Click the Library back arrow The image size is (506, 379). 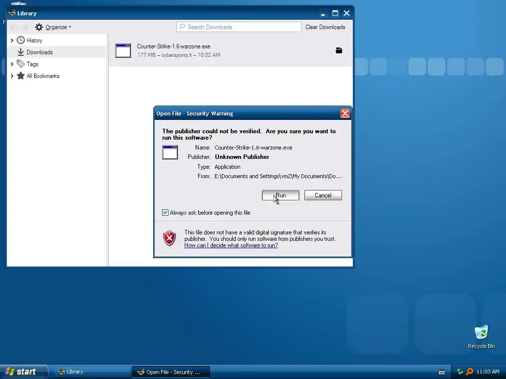[x=13, y=27]
